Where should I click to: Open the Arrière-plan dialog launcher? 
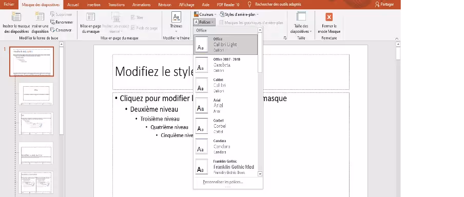[x=285, y=38]
